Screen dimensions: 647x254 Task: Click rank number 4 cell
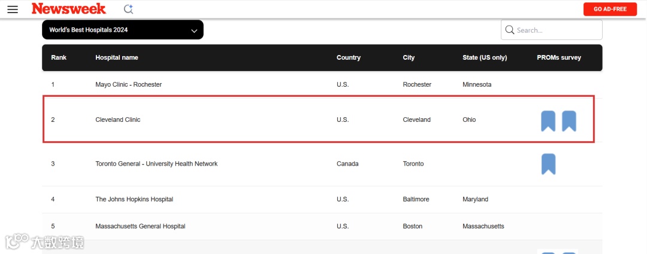pos(53,199)
